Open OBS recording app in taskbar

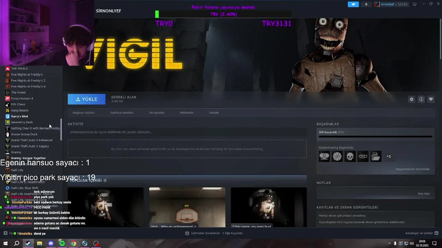coord(96,244)
